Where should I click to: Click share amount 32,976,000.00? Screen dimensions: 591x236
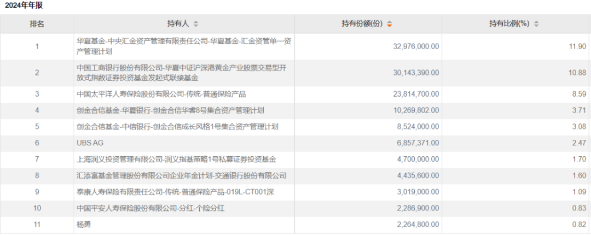tap(415, 46)
